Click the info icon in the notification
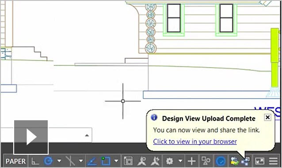 click(154, 118)
